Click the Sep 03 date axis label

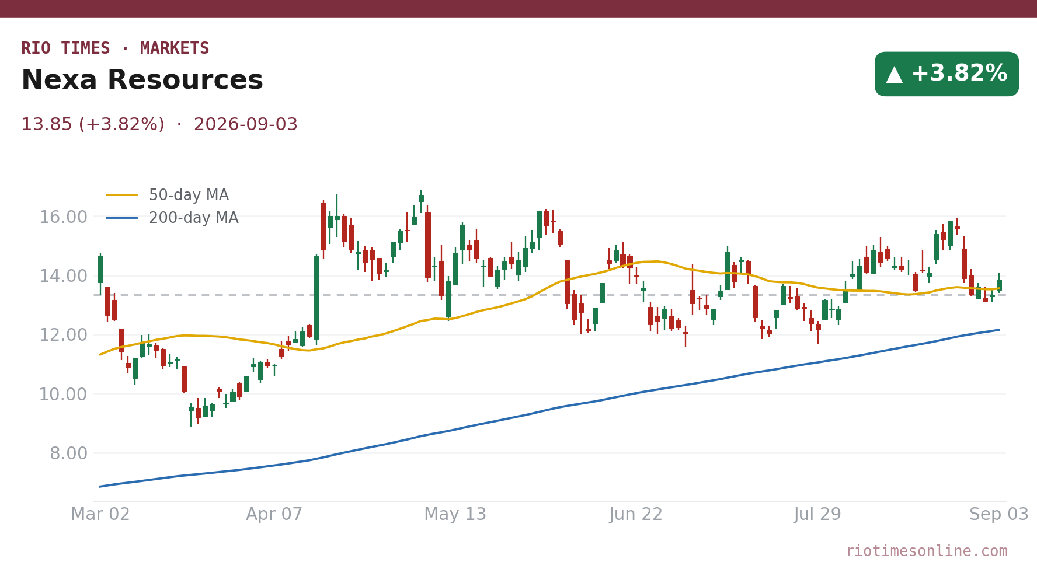999,515
